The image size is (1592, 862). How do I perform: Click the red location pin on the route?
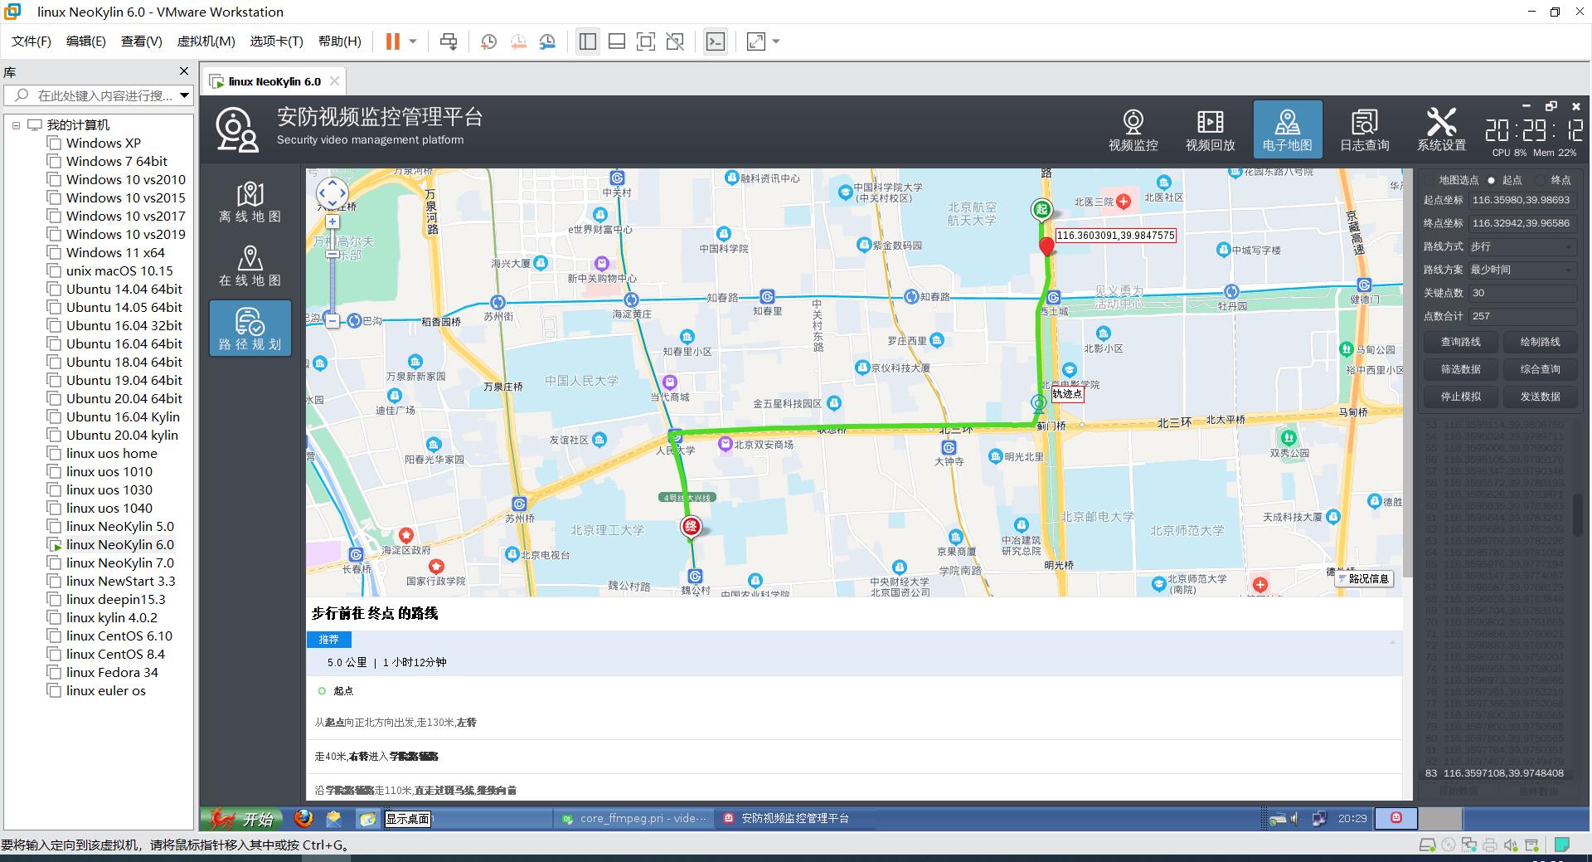(1047, 246)
